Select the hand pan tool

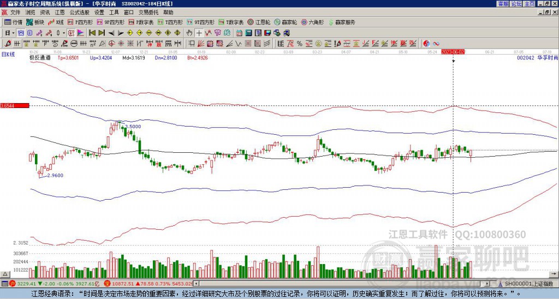[189, 33]
